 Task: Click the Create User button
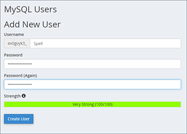click(x=19, y=119)
